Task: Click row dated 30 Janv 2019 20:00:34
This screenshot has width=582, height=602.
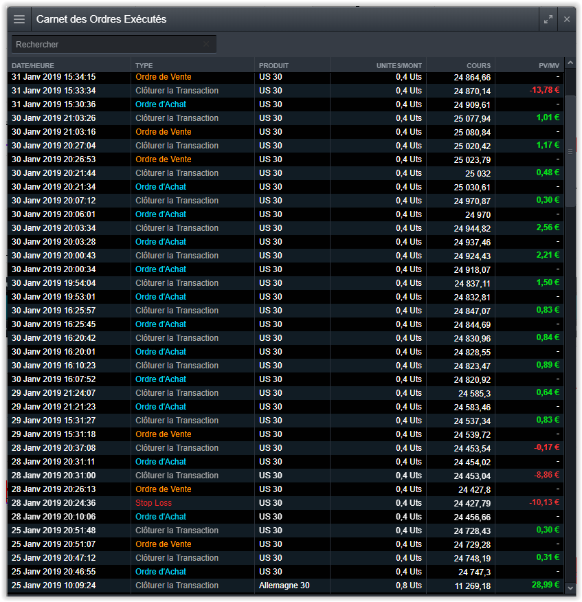Action: [286, 269]
